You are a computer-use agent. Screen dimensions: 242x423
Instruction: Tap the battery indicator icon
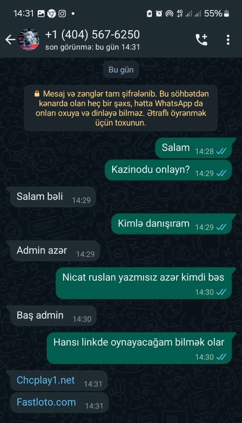[x=227, y=13]
